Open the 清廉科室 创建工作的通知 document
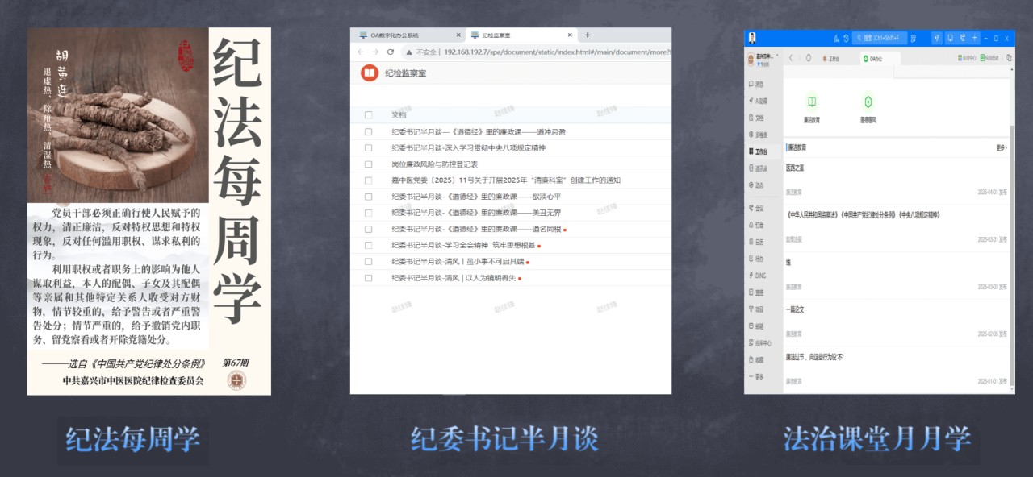The width and height of the screenshot is (1033, 477). [505, 180]
